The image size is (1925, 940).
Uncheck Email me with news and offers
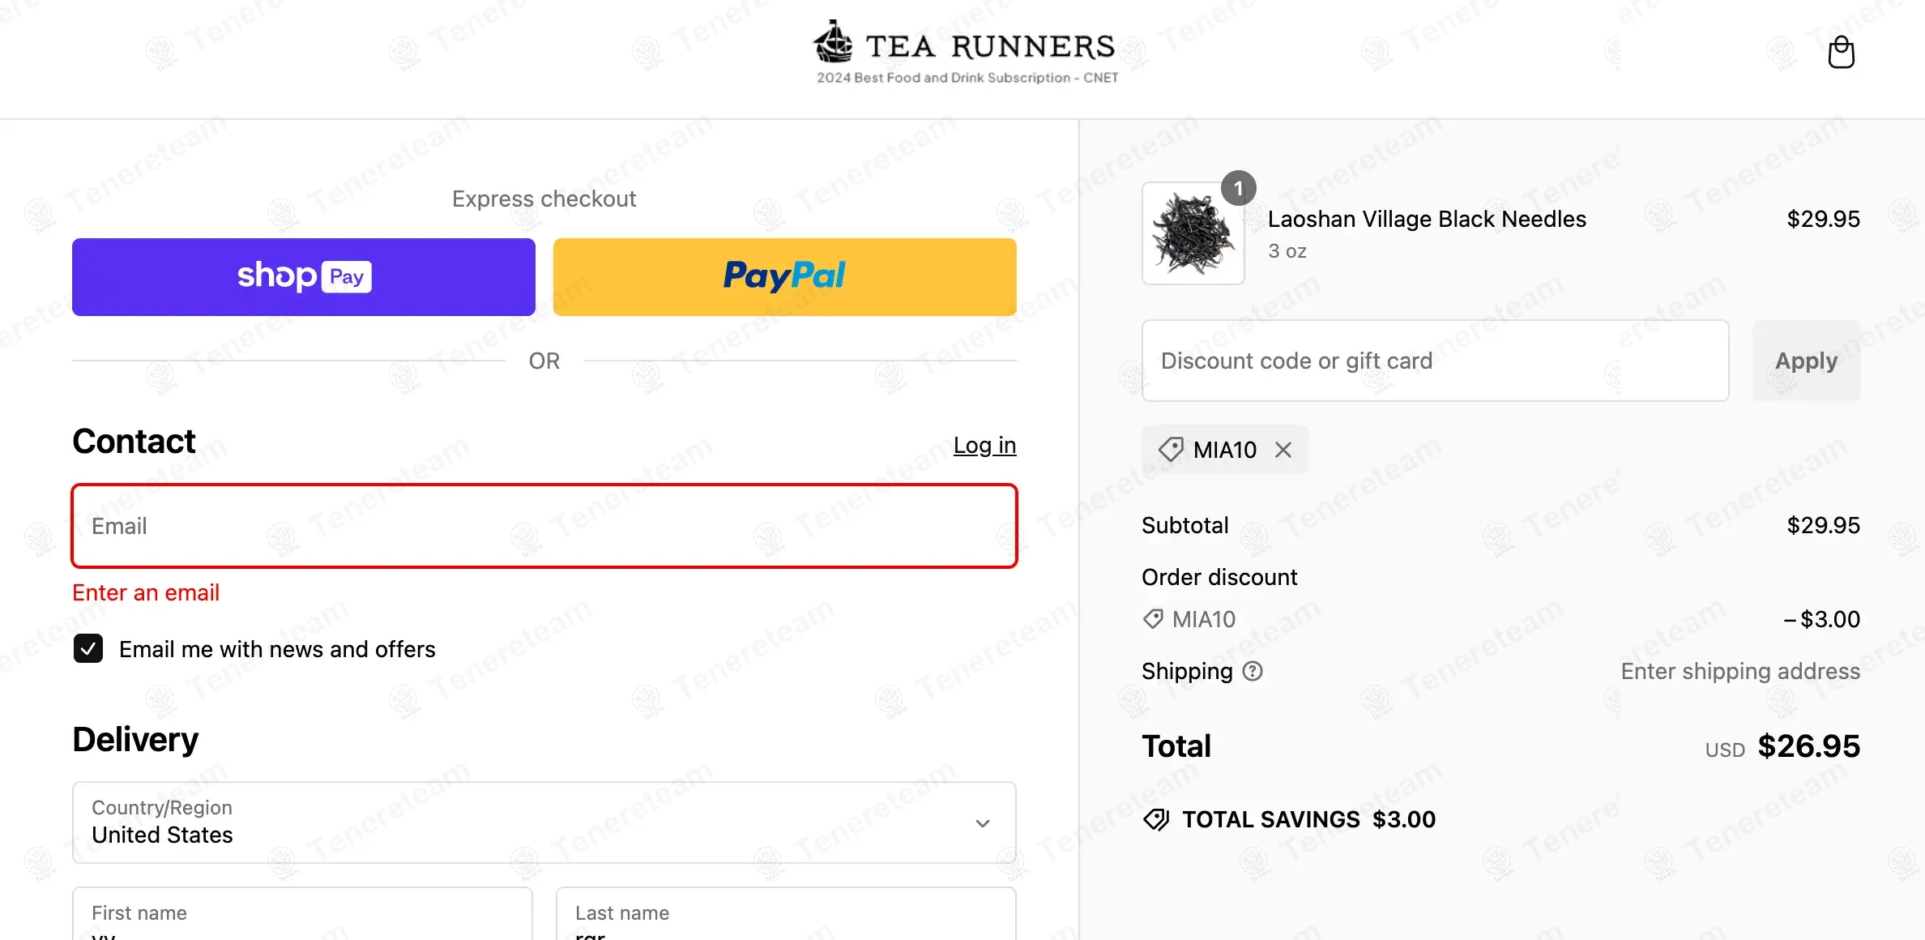click(88, 648)
